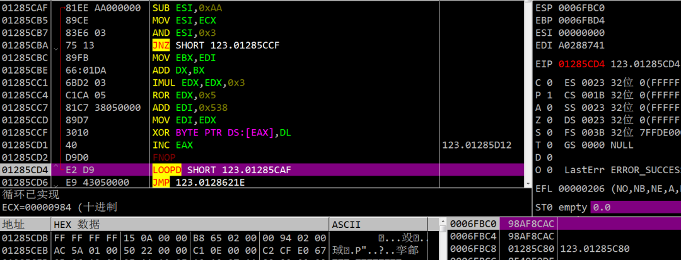Select address 01285CB5 in the disassembly address column
The image size is (681, 260).
tap(25, 21)
